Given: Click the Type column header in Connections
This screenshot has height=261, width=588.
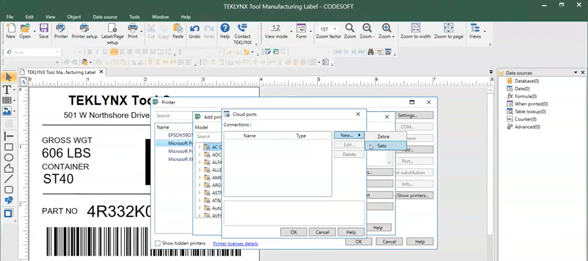Looking at the screenshot, I should click(x=301, y=136).
